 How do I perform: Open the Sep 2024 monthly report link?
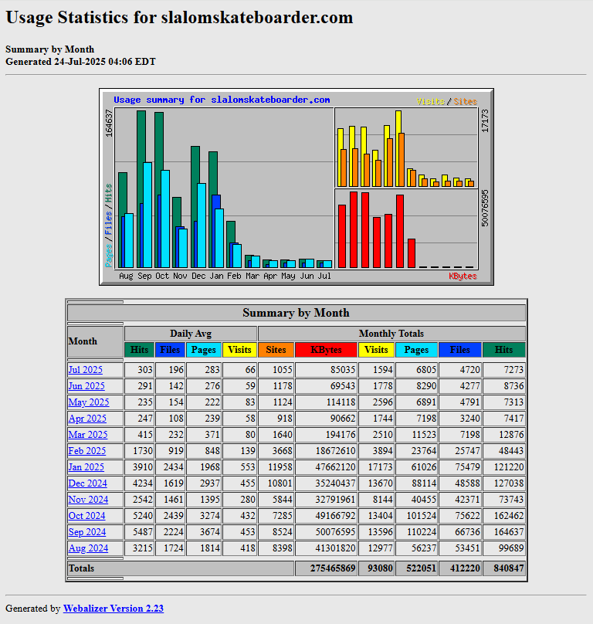pyautogui.click(x=87, y=532)
